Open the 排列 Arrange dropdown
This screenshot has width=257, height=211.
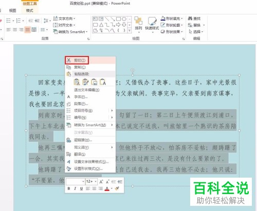(138, 25)
